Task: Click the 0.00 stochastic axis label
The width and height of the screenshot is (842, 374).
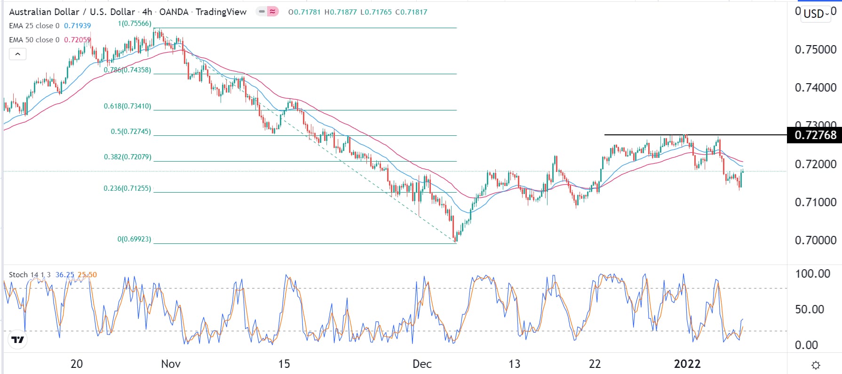Action: tap(806, 345)
